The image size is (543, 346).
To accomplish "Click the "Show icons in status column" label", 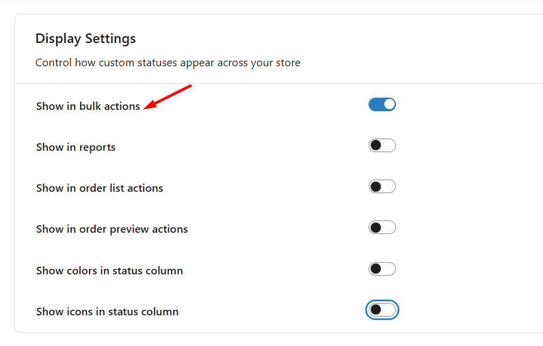I will pyautogui.click(x=107, y=312).
